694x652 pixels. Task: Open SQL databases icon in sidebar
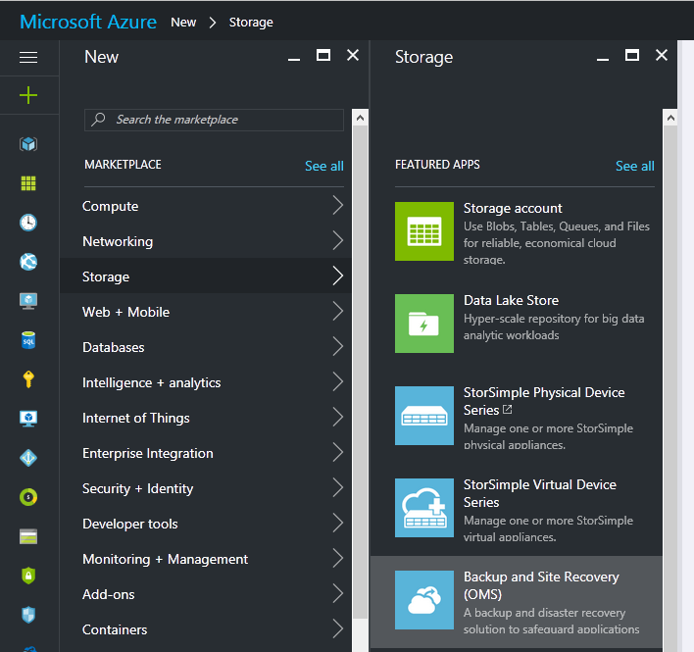click(x=28, y=340)
